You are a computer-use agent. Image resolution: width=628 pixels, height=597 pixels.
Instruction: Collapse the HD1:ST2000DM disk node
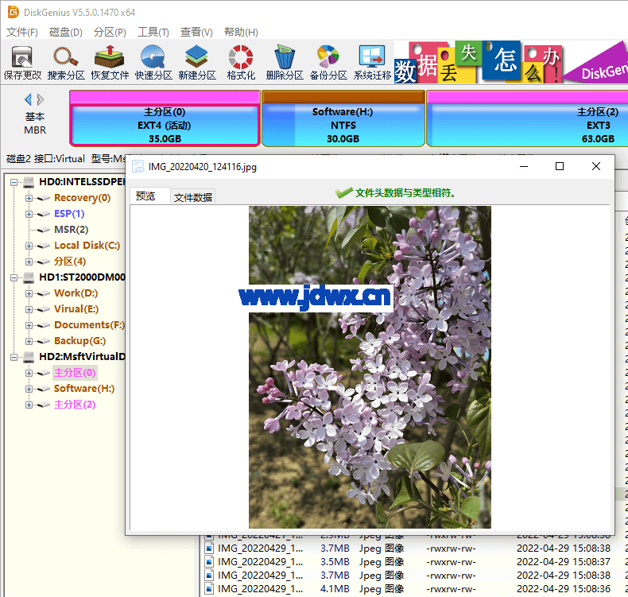pos(14,277)
